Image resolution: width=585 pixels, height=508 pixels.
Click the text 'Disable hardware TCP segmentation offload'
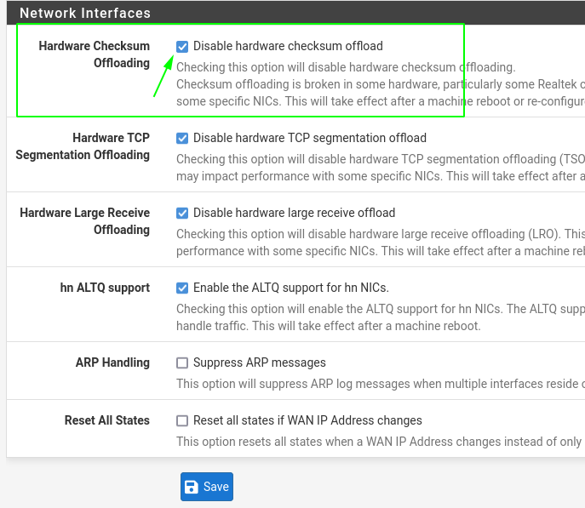[310, 138]
